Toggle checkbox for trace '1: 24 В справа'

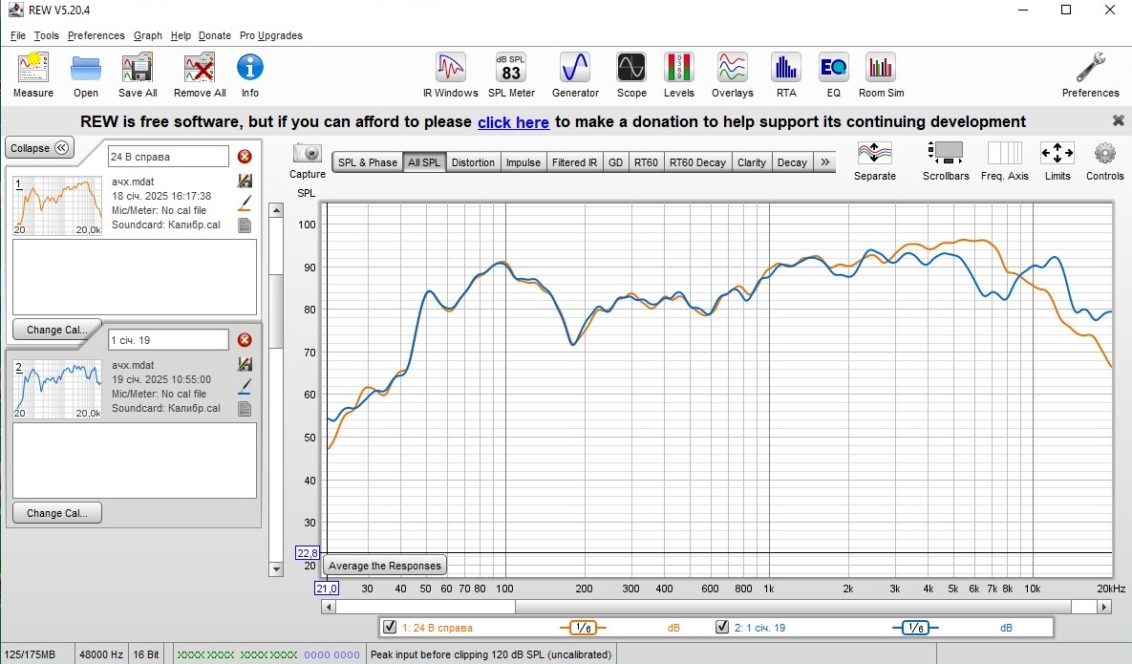[x=390, y=627]
